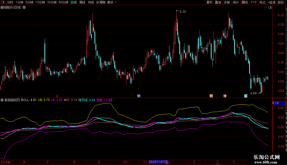This screenshot has height=165, width=287.
Task: Click the 预 forecast event marker
Action: pyautogui.click(x=211, y=96)
